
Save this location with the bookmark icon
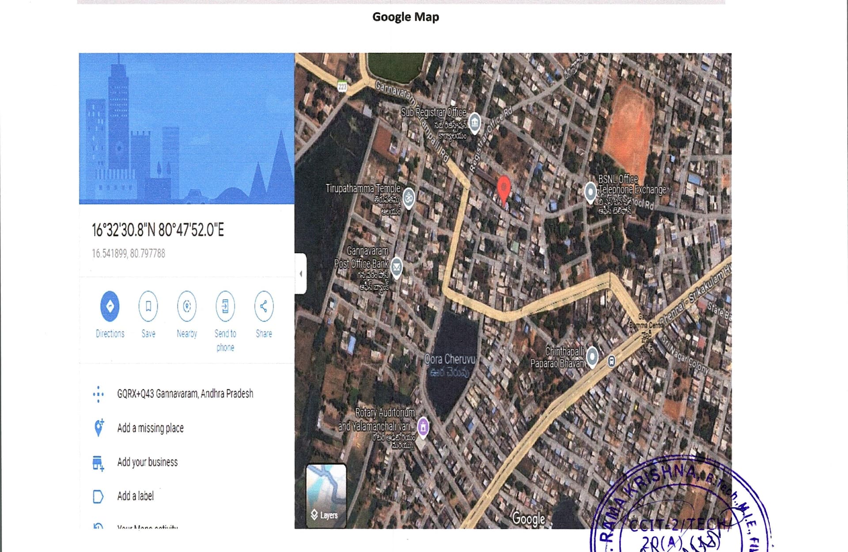coord(148,306)
